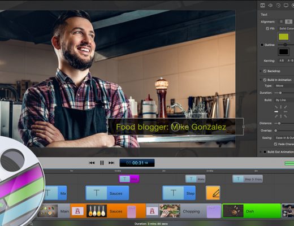This screenshot has height=226, width=294.
Task: Click the 'Duration: 3 mins 44 secs' status text
Action: point(151,224)
